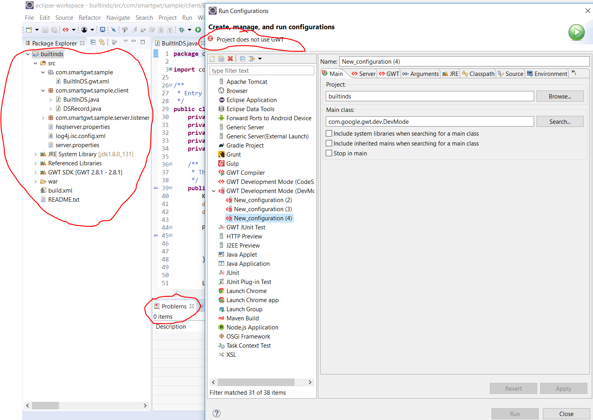
Task: Click the Debug bug icon in toolbar
Action: (x=182, y=30)
